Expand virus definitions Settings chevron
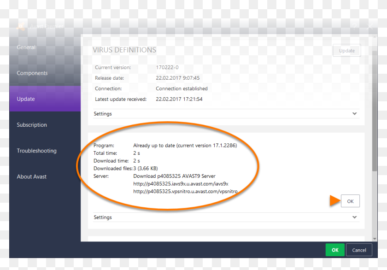387x270 pixels. click(354, 114)
